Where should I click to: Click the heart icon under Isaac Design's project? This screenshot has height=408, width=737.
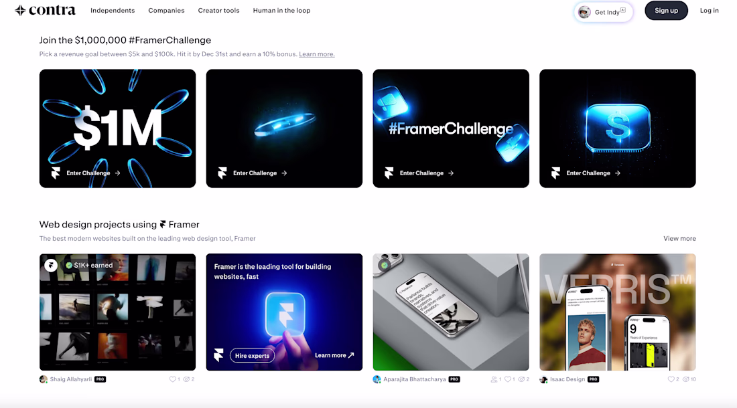point(671,379)
